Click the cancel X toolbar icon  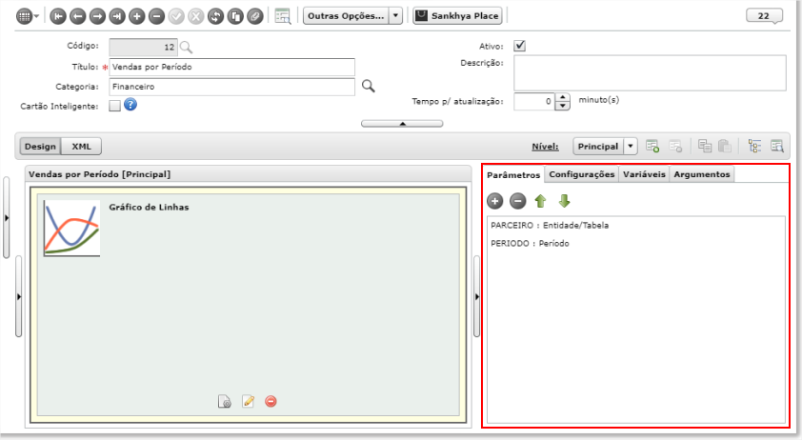pyautogui.click(x=196, y=16)
